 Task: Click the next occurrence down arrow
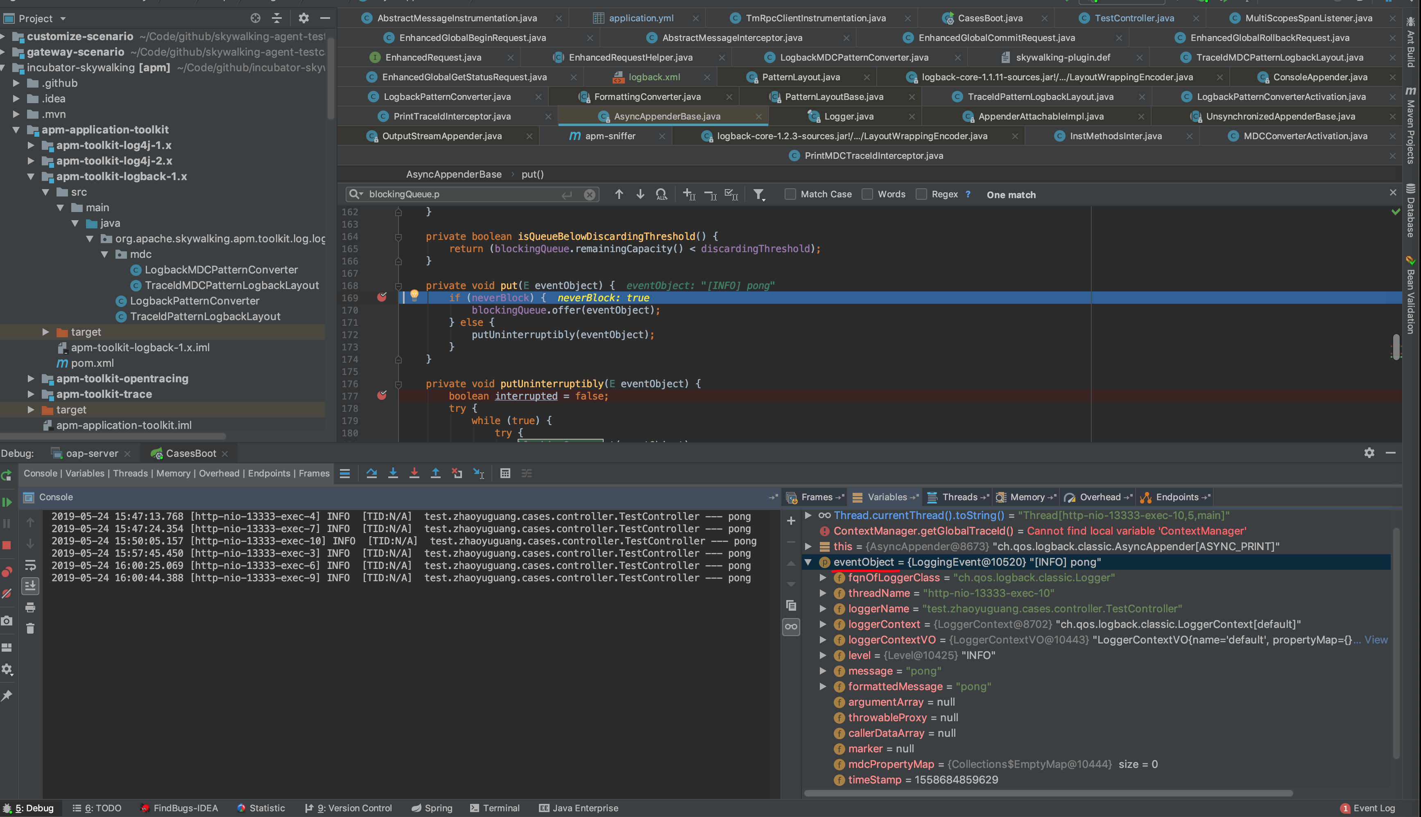[x=640, y=194]
